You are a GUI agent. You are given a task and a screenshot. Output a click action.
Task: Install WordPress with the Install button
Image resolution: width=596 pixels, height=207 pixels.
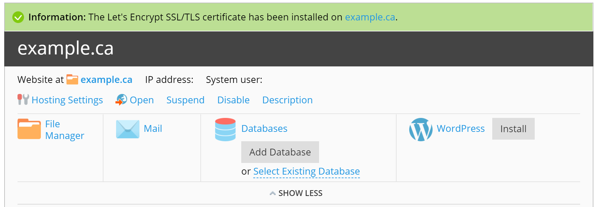(x=513, y=129)
